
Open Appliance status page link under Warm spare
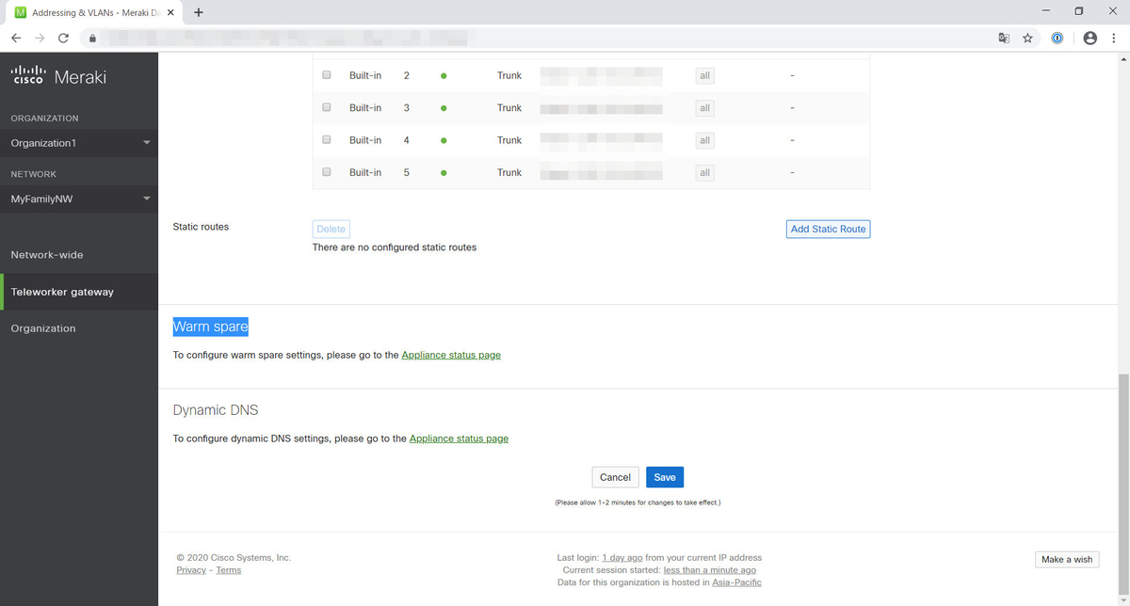(x=451, y=356)
